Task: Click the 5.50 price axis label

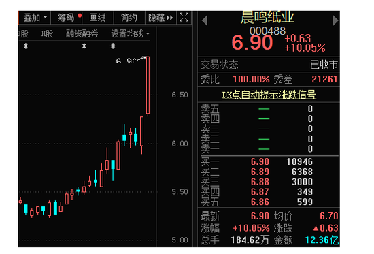Action: pos(180,192)
